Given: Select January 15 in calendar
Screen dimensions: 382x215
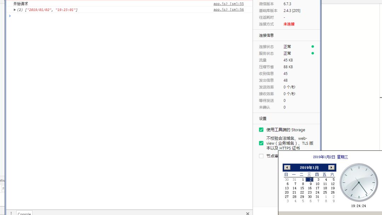Looking at the screenshot, I should coord(302,188).
